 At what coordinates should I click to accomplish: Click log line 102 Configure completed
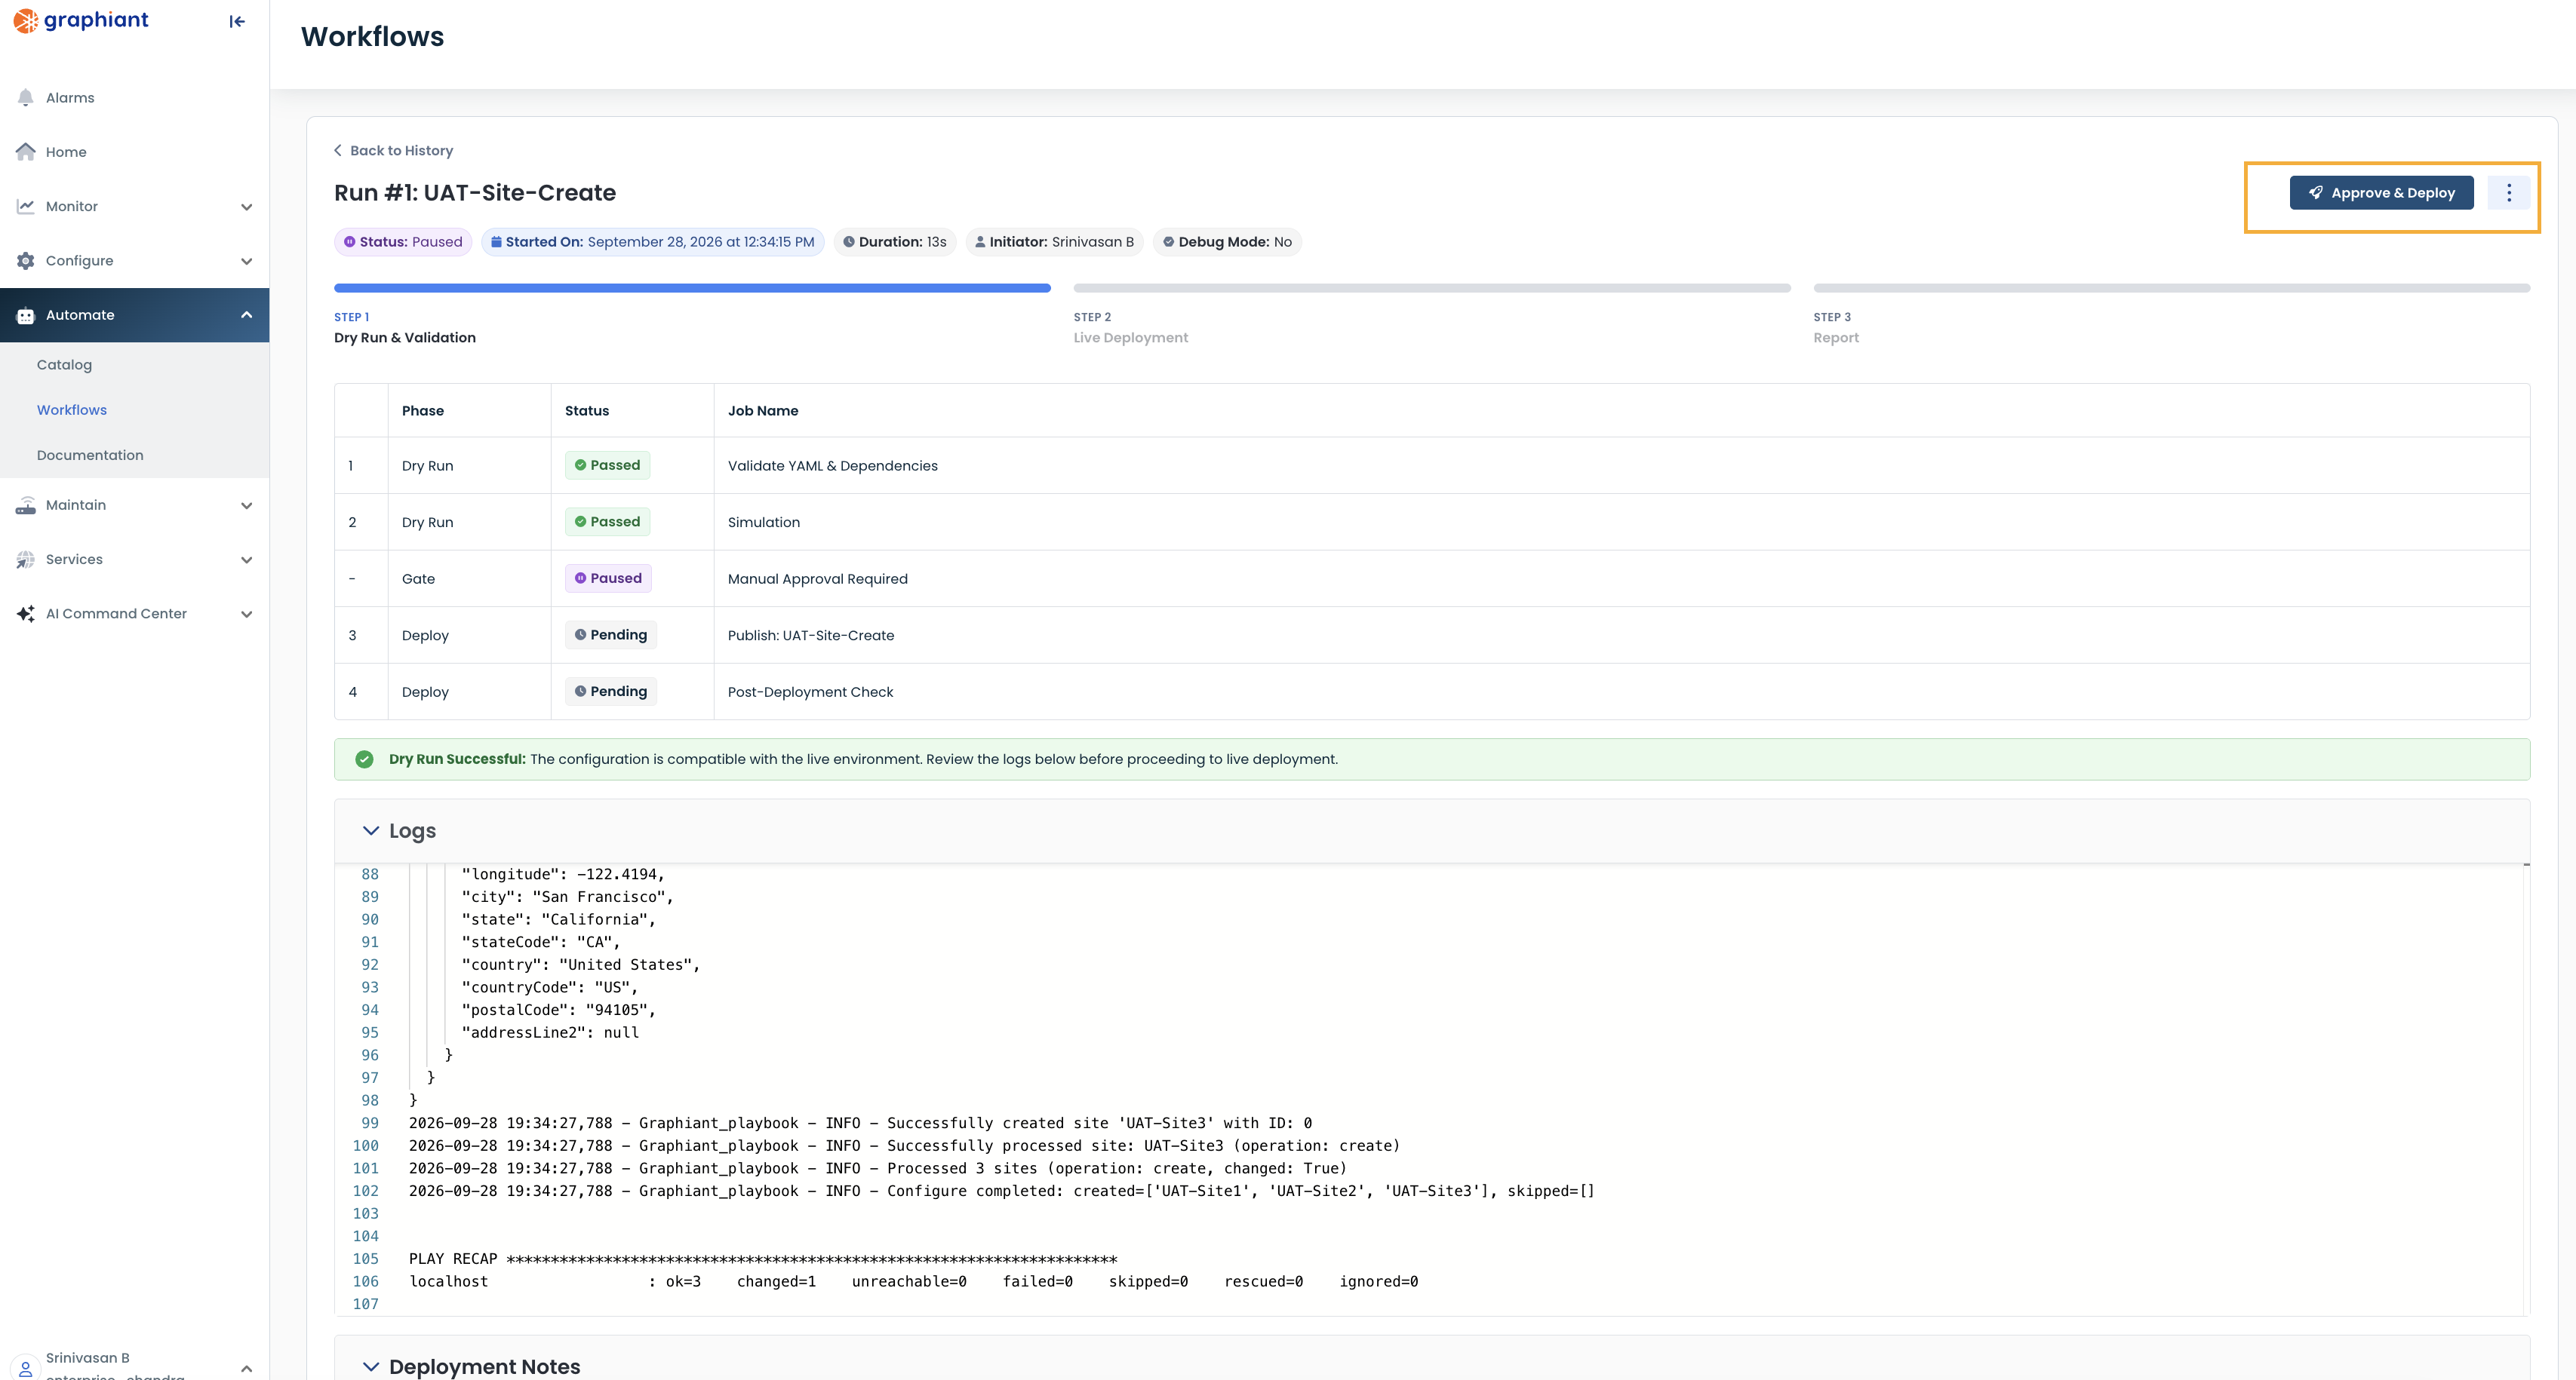pos(1001,1191)
